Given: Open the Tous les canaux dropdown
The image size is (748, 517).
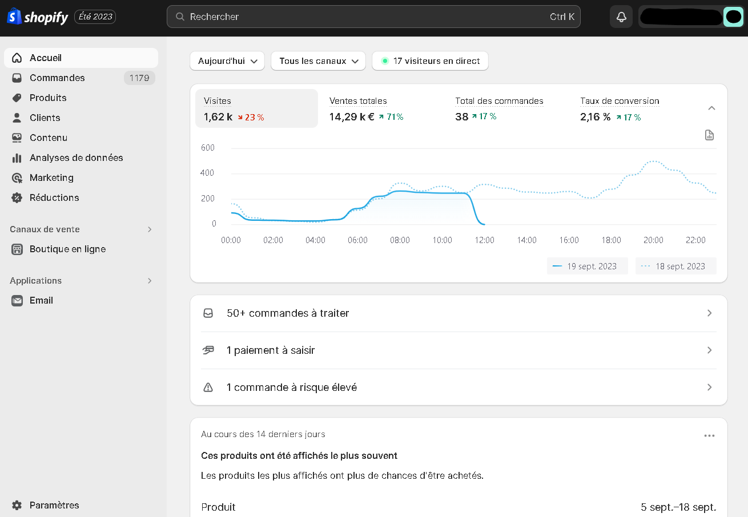Looking at the screenshot, I should coord(318,61).
